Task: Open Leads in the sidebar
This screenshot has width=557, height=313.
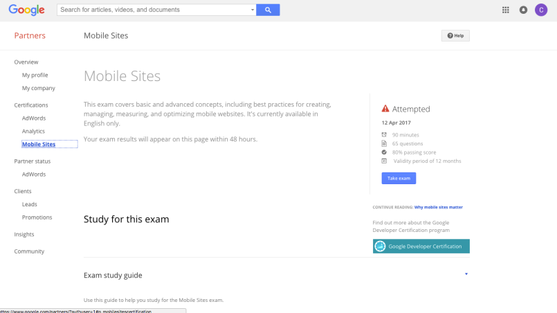Action: 30,204
